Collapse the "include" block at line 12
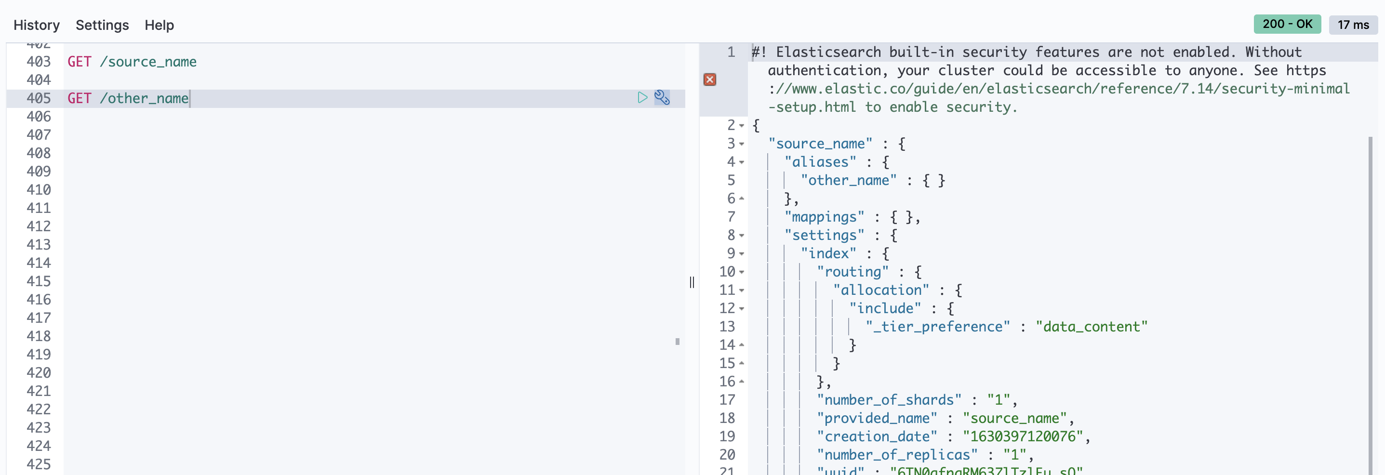This screenshot has height=475, width=1385. pyautogui.click(x=742, y=308)
